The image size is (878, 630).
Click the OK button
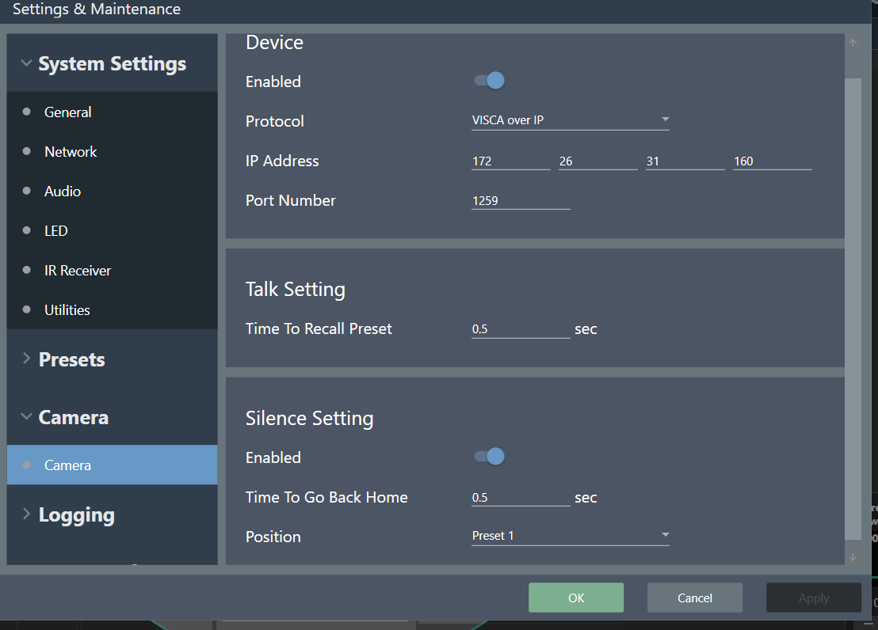coord(576,598)
